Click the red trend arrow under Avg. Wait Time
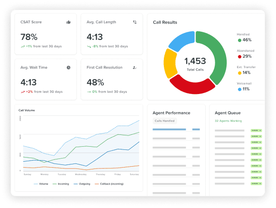 [x=23, y=92]
